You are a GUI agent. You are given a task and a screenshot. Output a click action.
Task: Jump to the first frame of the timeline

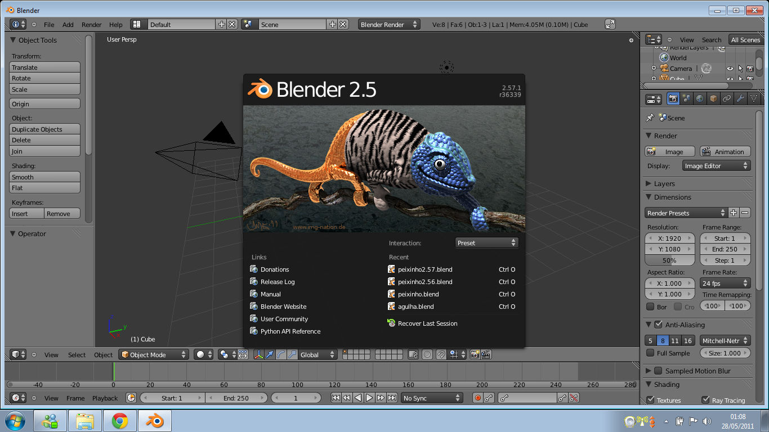(x=336, y=398)
